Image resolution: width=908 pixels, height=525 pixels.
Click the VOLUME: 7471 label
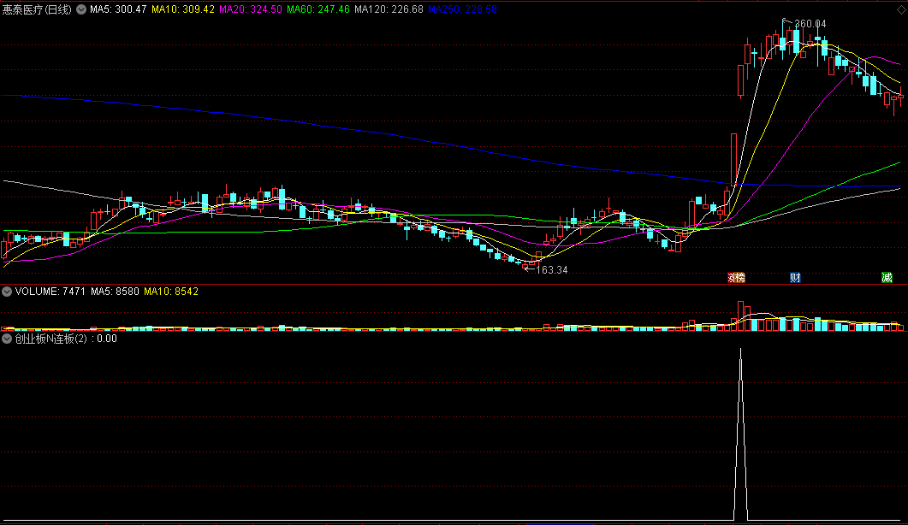[50, 292]
